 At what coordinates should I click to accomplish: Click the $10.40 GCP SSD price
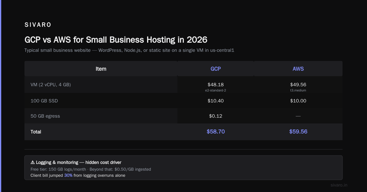216,101
